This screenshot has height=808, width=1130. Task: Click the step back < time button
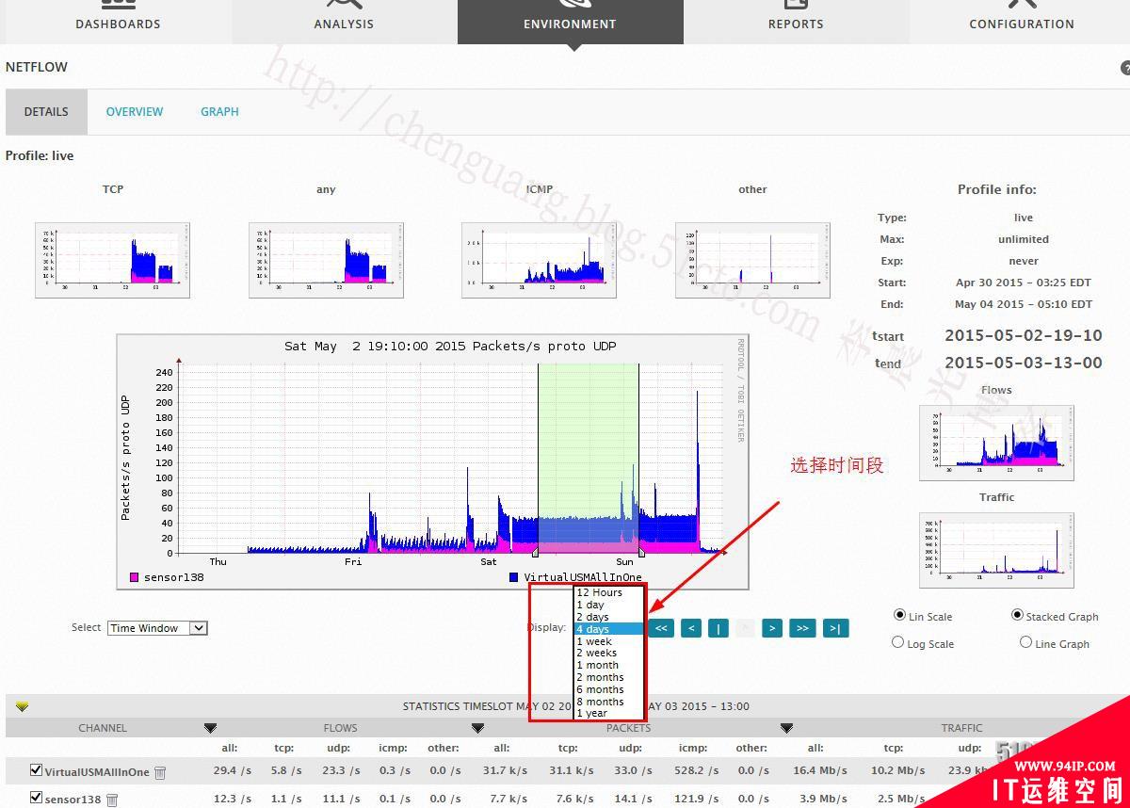point(691,628)
